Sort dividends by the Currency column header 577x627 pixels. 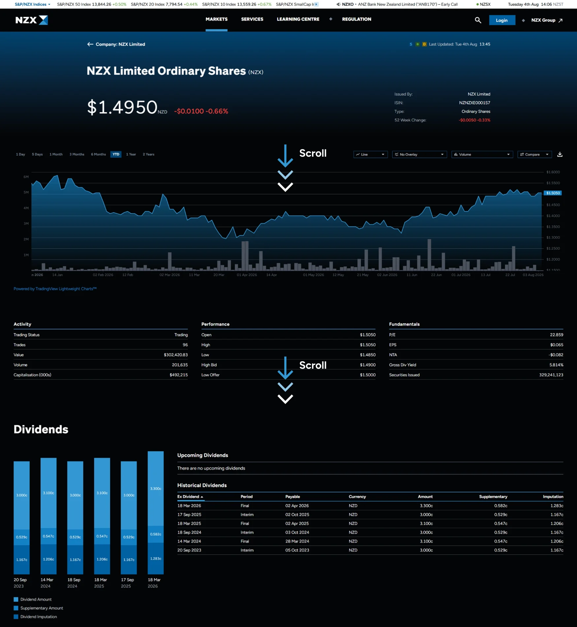pos(357,496)
